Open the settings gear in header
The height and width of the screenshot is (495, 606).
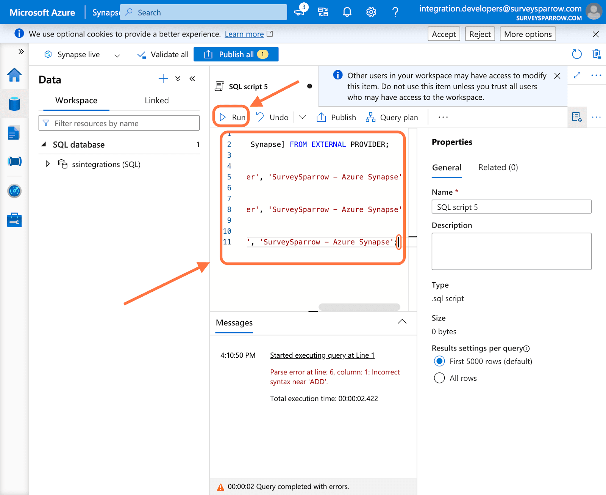coord(371,13)
